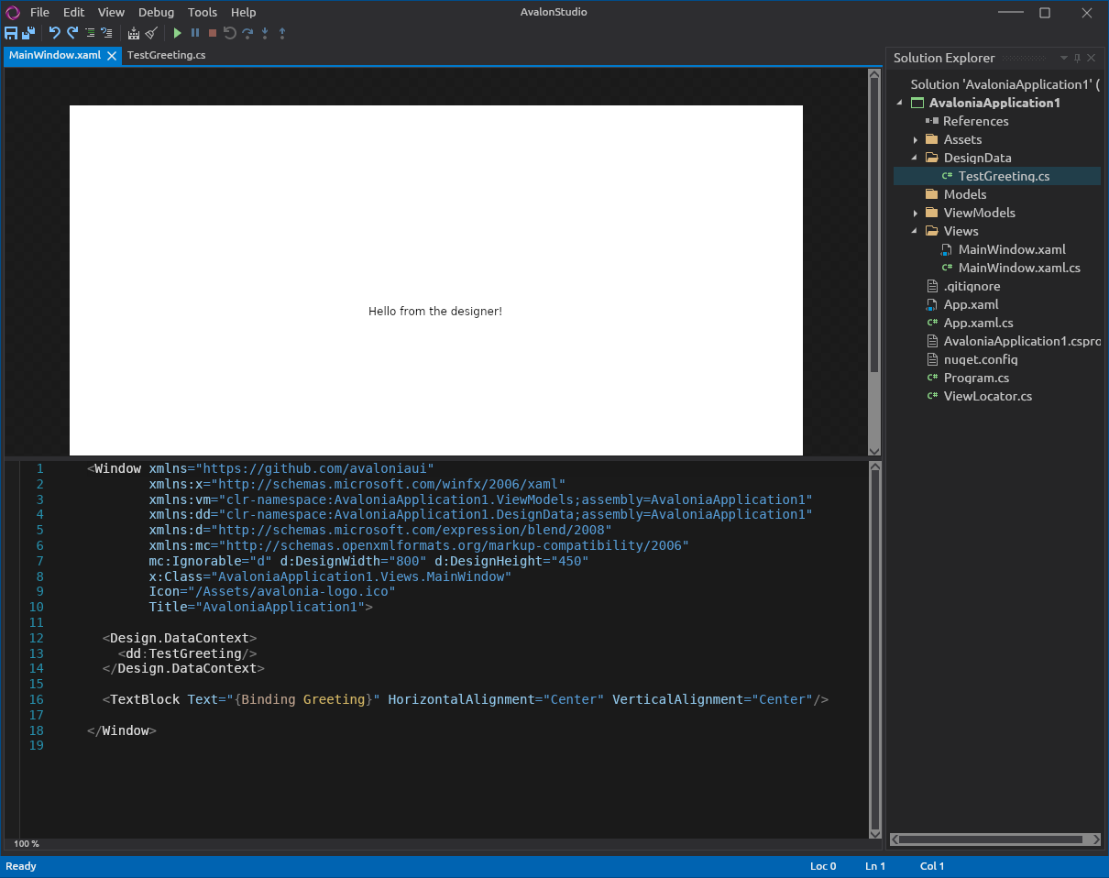Image resolution: width=1109 pixels, height=878 pixels.
Task: Click the Restart debugging circular arrow icon
Action: 229,33
